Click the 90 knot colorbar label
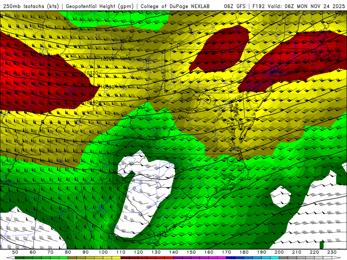This screenshot has height=260, width=347. (85, 252)
